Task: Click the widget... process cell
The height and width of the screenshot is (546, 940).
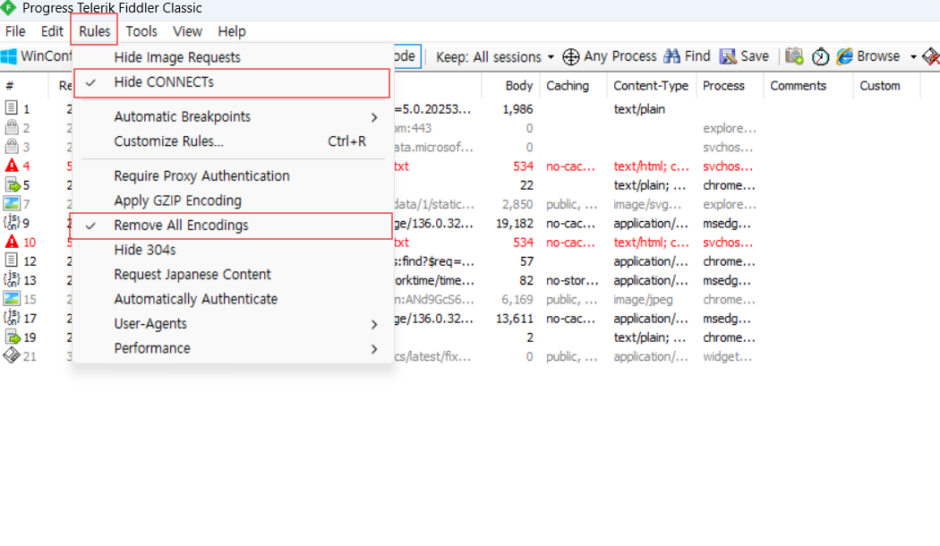Action: (x=727, y=356)
